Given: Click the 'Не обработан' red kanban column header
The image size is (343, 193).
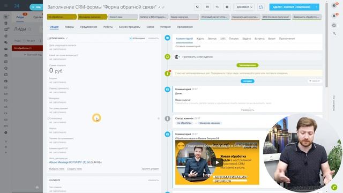Looking at the screenshot, I should pos(27,48).
